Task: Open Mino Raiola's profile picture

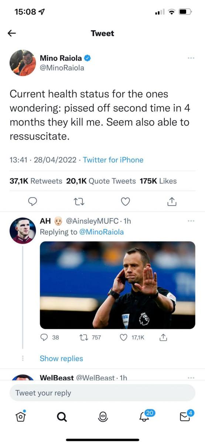Action: coord(23,63)
